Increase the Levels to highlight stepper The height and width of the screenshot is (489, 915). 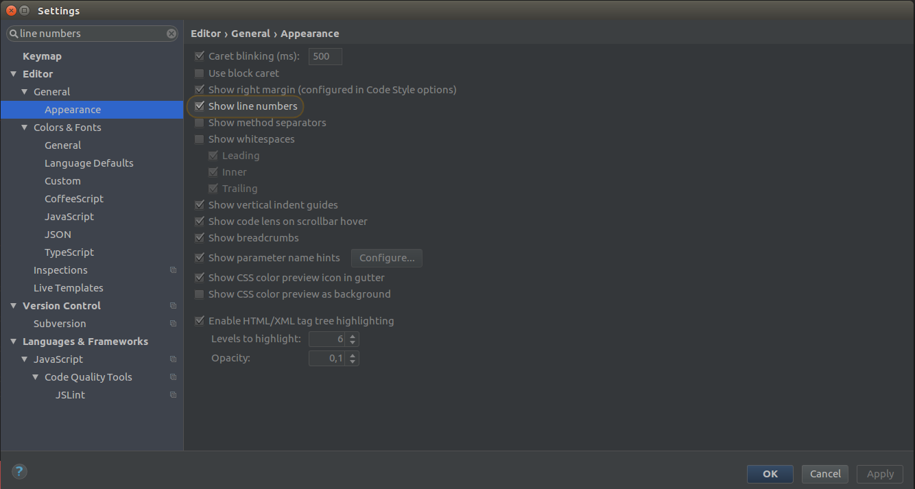tap(353, 336)
